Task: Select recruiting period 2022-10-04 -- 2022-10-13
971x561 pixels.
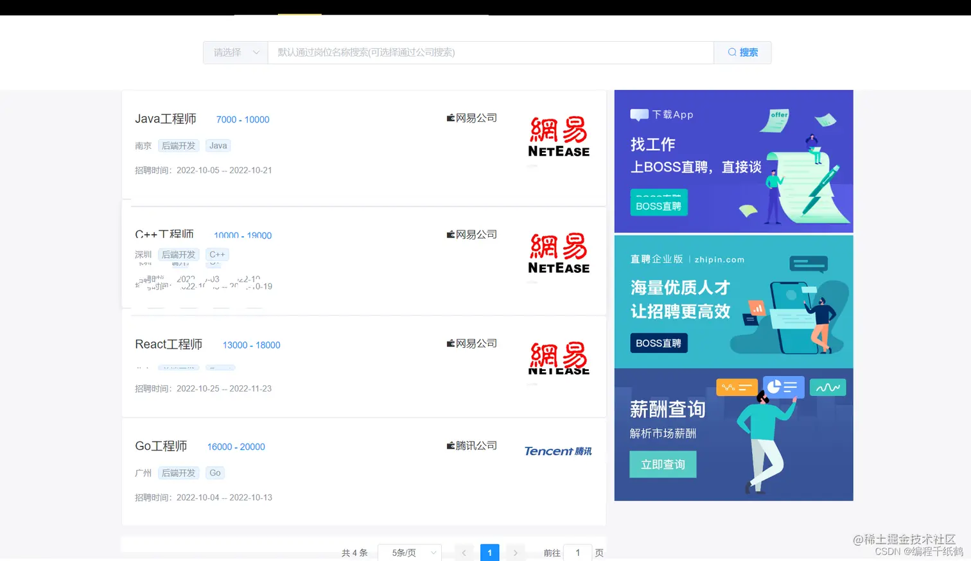Action: [x=224, y=497]
